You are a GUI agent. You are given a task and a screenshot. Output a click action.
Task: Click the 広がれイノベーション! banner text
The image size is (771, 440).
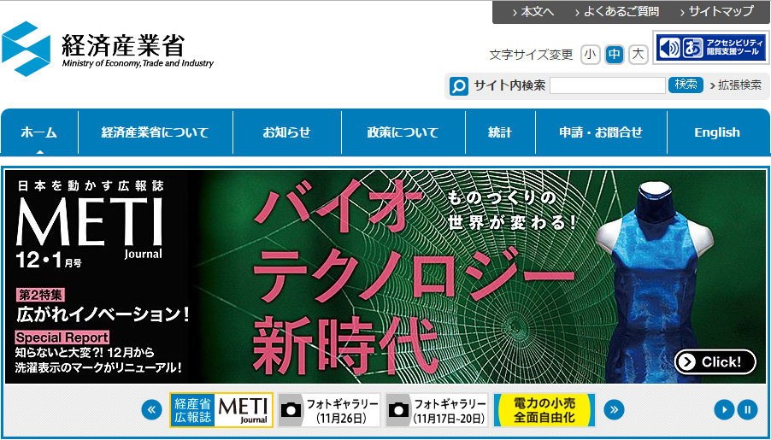tap(103, 314)
